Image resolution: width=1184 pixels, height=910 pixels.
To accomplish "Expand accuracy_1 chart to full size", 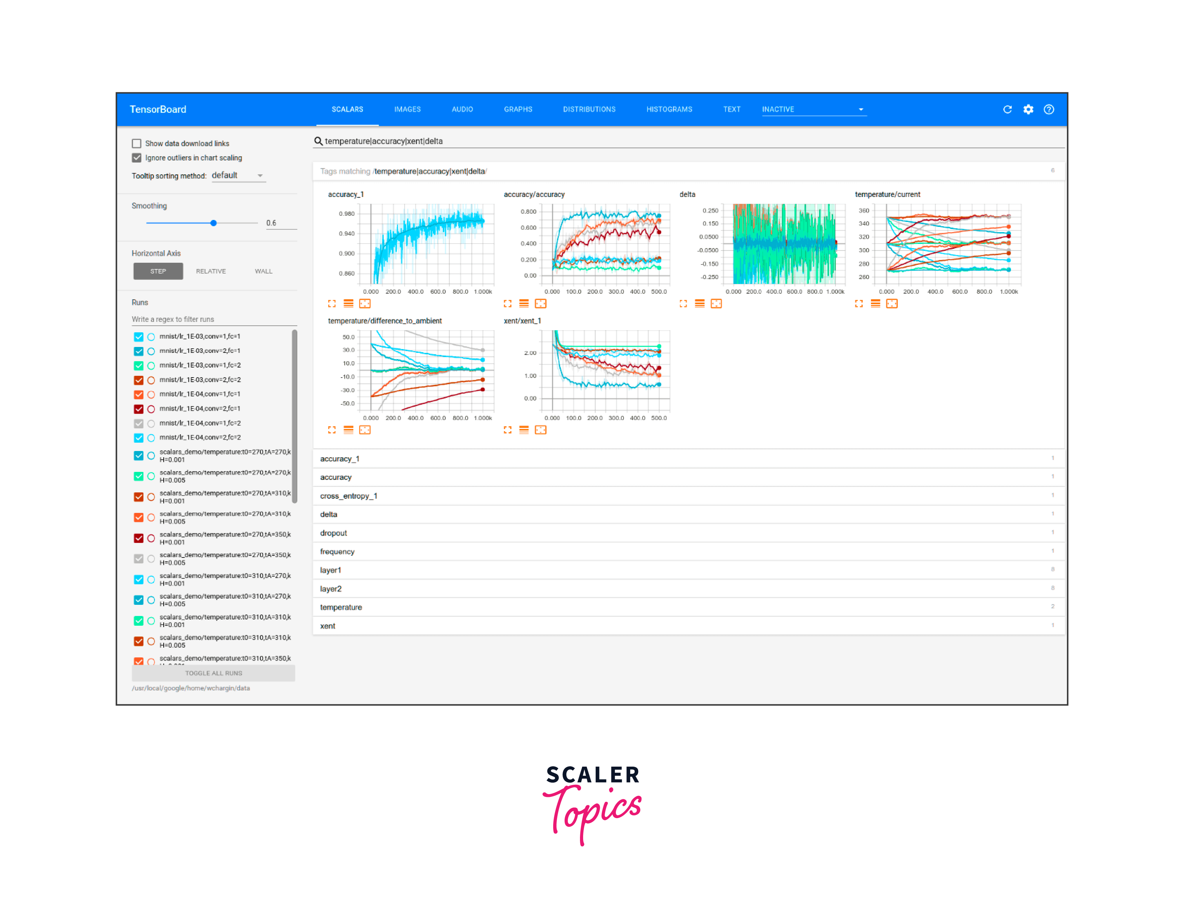I will (x=332, y=304).
